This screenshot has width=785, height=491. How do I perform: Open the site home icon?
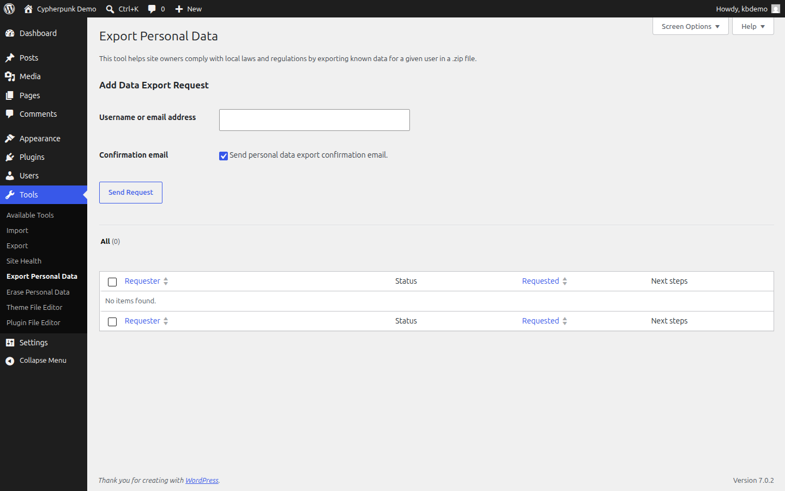(x=28, y=9)
